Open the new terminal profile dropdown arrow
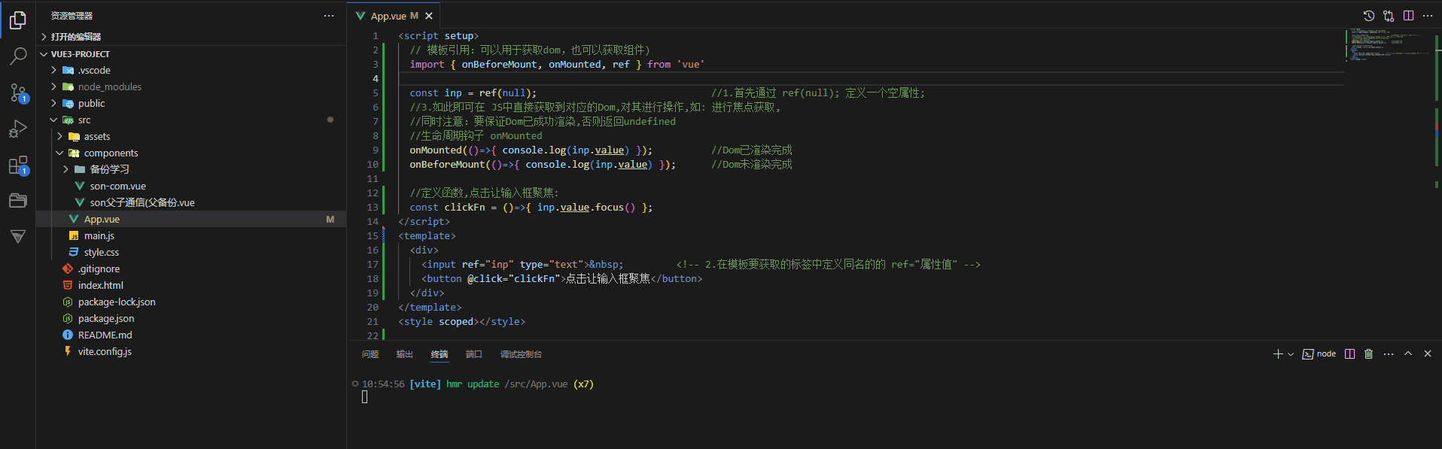The width and height of the screenshot is (1442, 449). pos(1291,353)
